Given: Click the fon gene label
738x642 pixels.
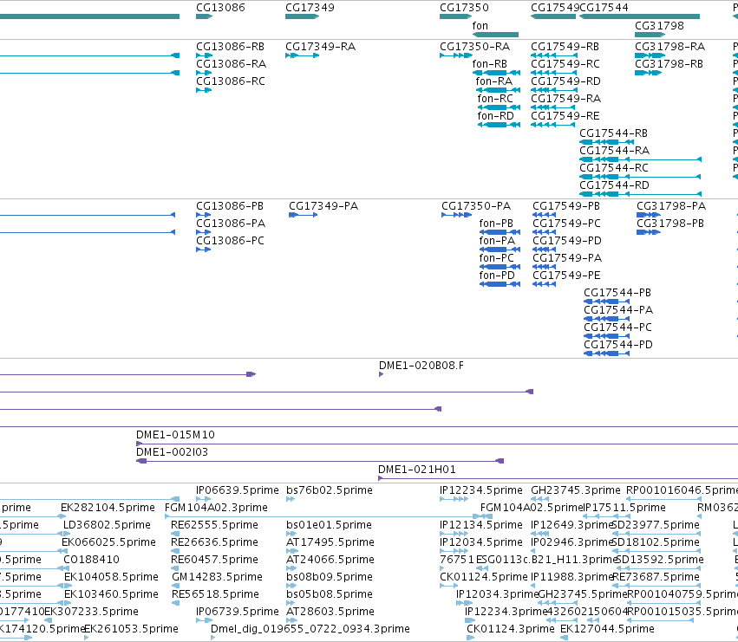Looking at the screenshot, I should pyautogui.click(x=480, y=26).
